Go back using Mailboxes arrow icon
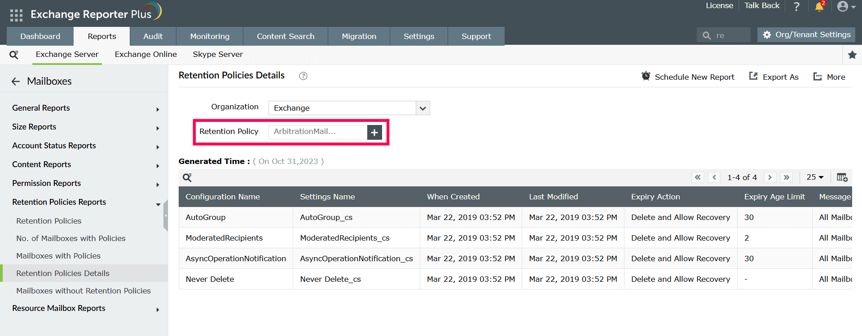The width and height of the screenshot is (862, 336). point(16,82)
